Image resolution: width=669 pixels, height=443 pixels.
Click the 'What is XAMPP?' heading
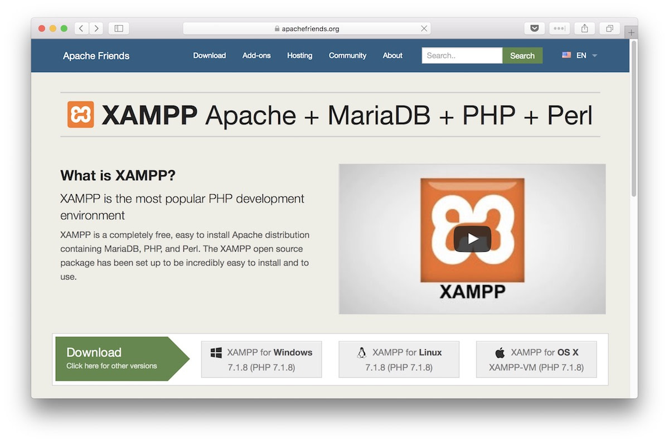click(118, 175)
